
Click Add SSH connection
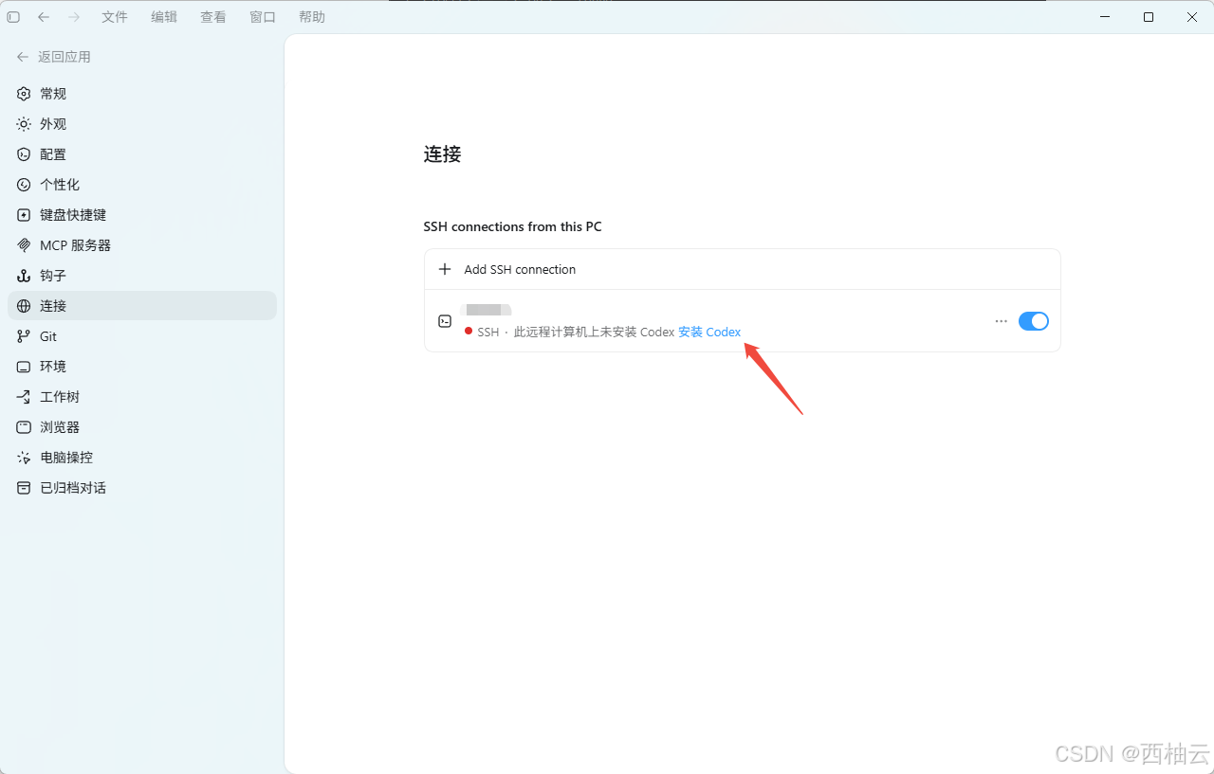[x=742, y=269]
